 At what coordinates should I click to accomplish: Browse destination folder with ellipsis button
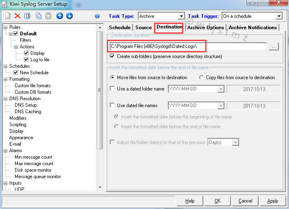274,47
